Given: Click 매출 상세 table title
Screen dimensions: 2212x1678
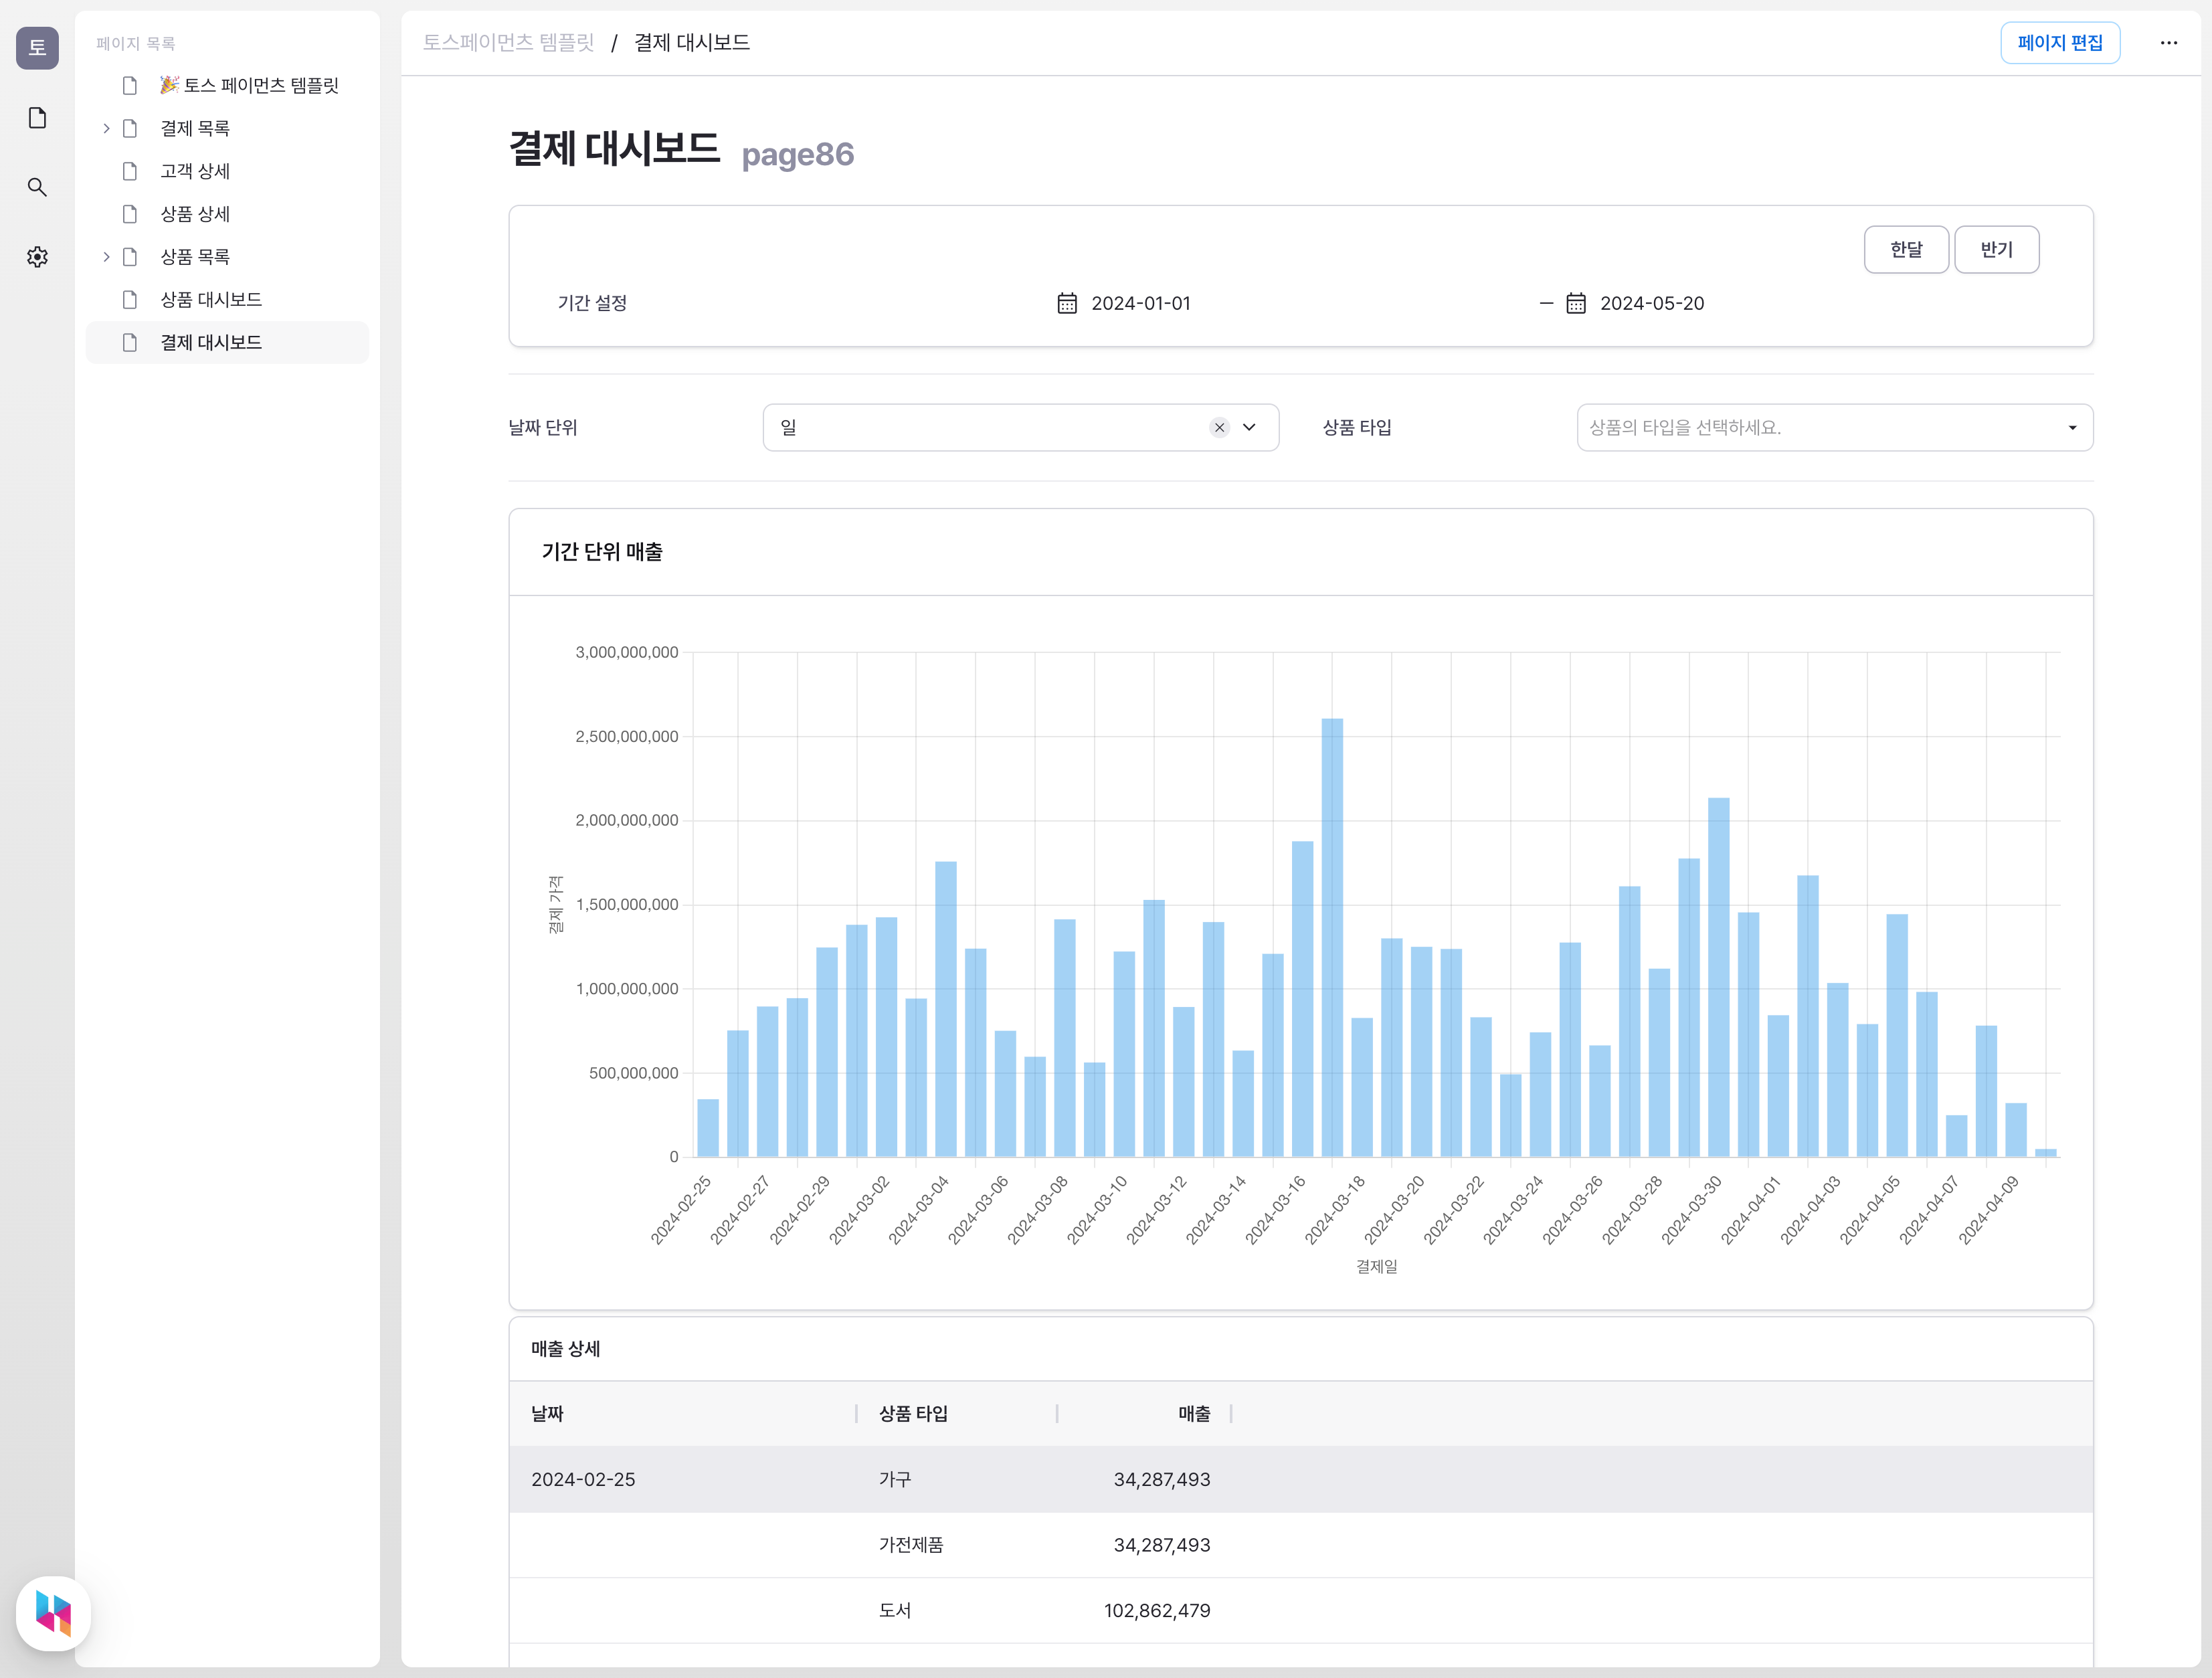Looking at the screenshot, I should (565, 1348).
